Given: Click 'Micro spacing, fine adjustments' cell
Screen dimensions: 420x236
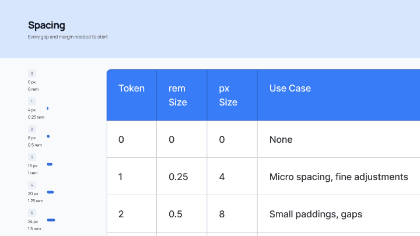Looking at the screenshot, I should 338,177.
